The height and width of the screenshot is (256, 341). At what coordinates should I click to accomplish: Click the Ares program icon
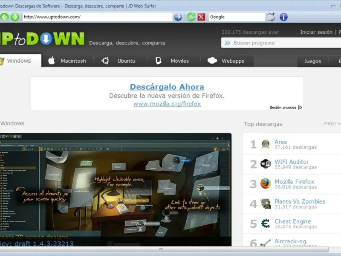point(266,144)
